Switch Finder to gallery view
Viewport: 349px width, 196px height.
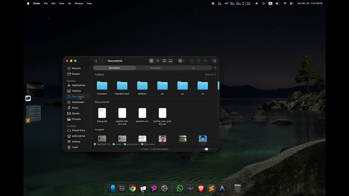170,61
